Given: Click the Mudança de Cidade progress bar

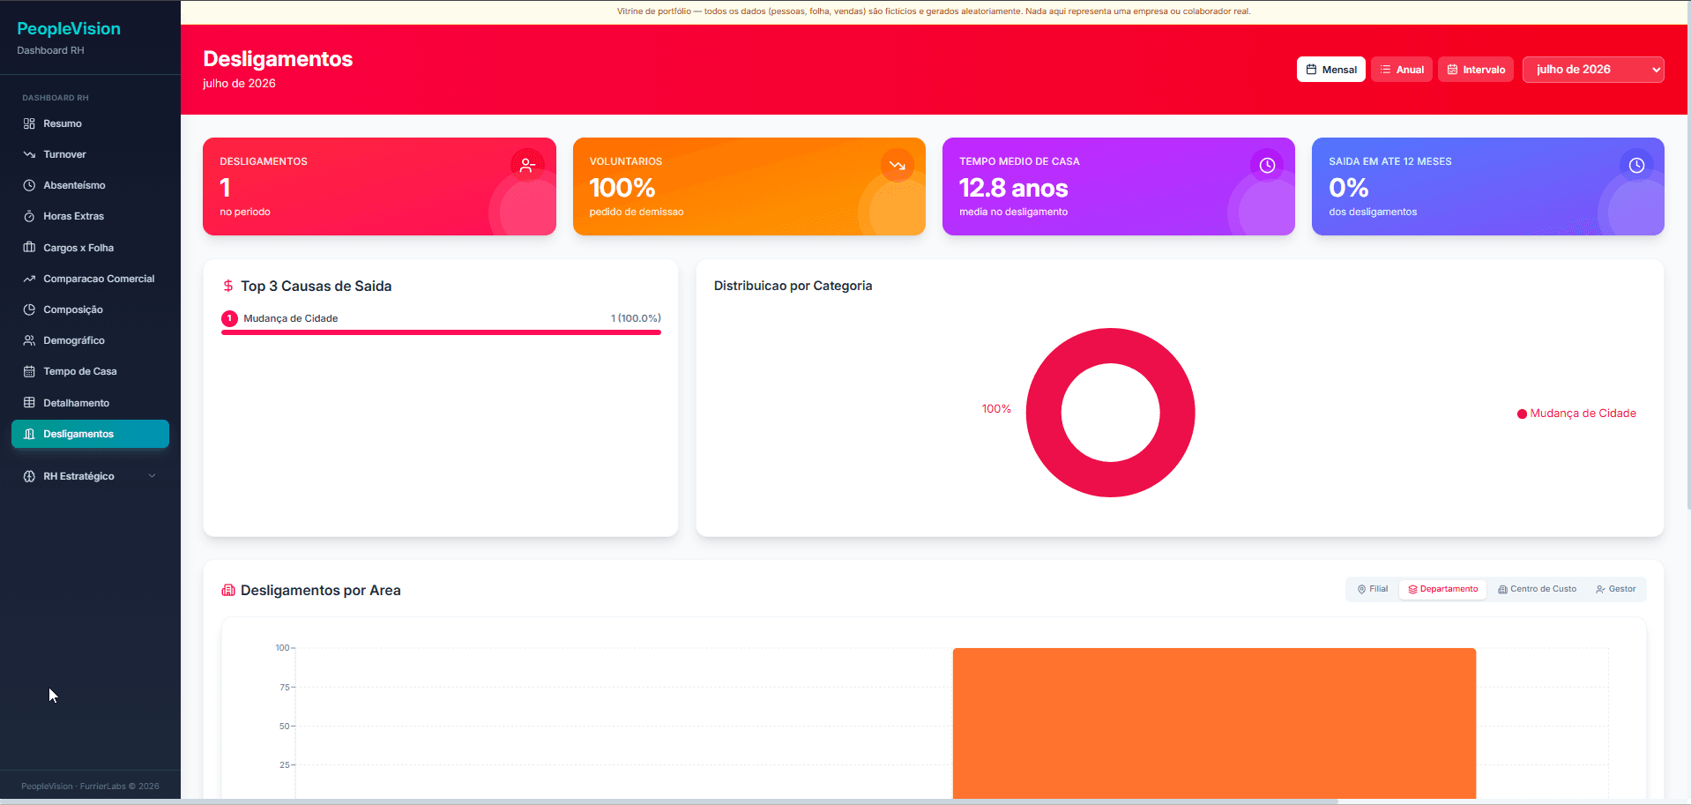Looking at the screenshot, I should 441,332.
